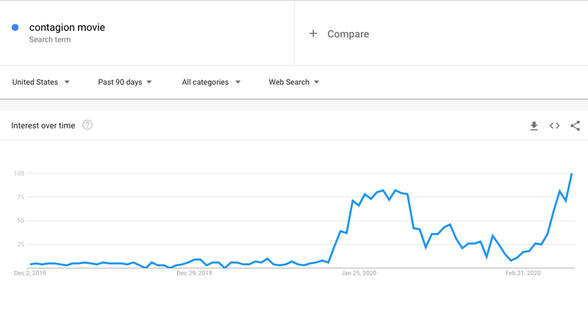588x311 pixels.
Task: Expand the Web Search type dropdown
Action: pyautogui.click(x=294, y=82)
